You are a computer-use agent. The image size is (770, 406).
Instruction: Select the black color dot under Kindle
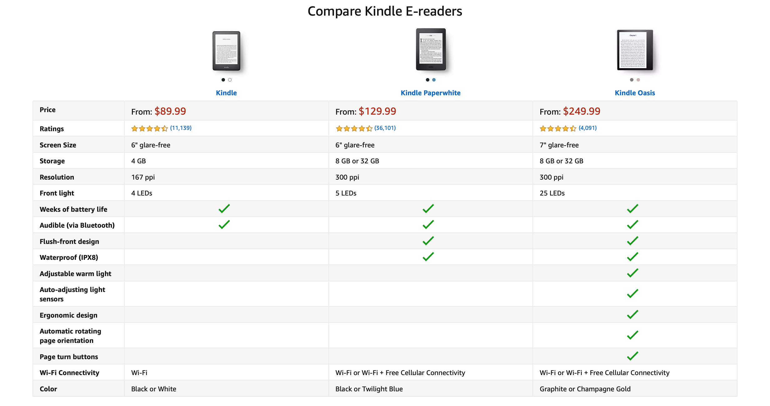[223, 80]
